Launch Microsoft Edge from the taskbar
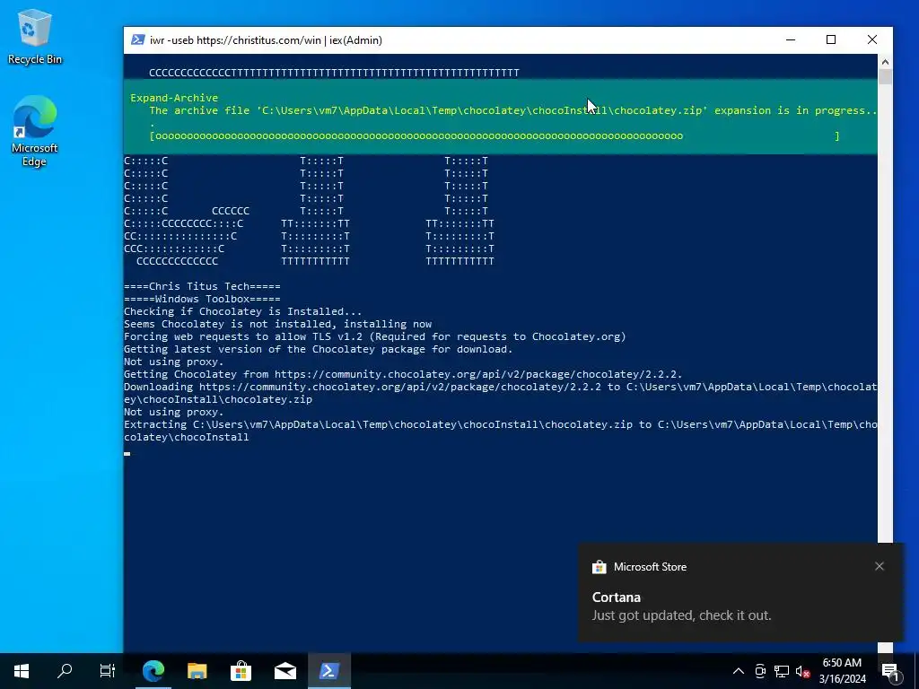The width and height of the screenshot is (919, 689). click(x=153, y=671)
